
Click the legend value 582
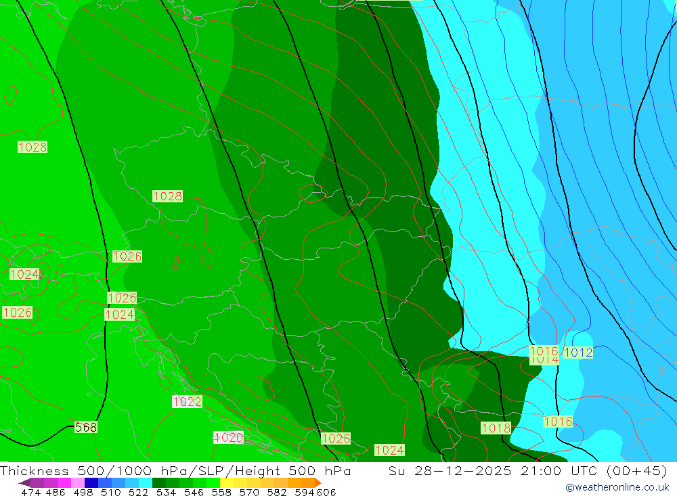(x=276, y=492)
